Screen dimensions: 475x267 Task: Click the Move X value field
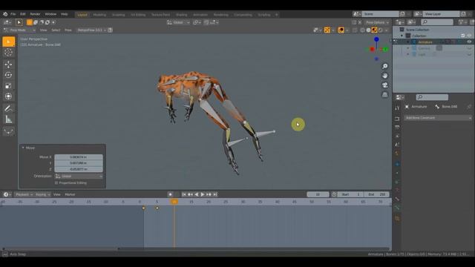tap(79, 157)
